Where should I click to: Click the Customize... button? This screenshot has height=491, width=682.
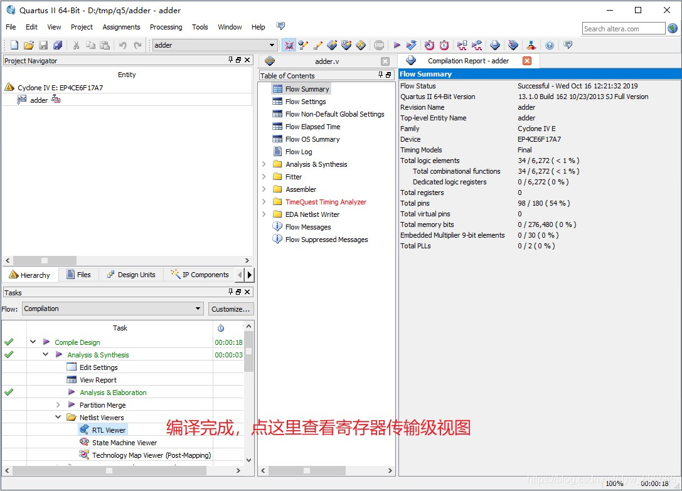pyautogui.click(x=230, y=309)
